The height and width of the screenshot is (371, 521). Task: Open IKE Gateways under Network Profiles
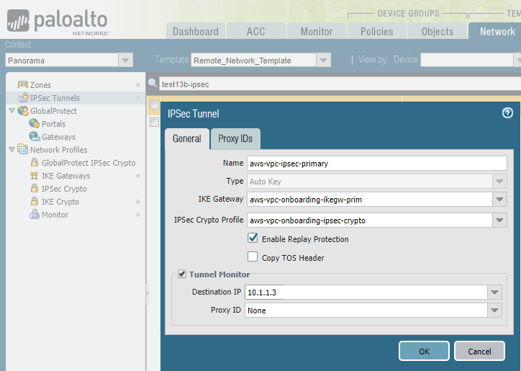tap(65, 176)
